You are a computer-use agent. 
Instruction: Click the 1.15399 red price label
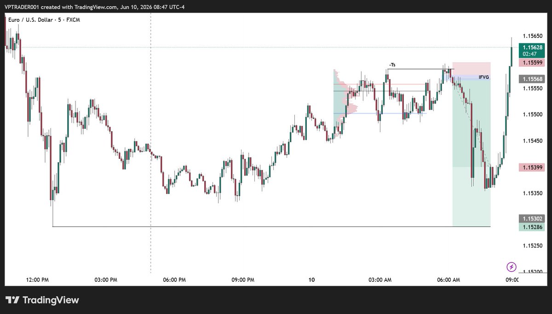click(532, 167)
